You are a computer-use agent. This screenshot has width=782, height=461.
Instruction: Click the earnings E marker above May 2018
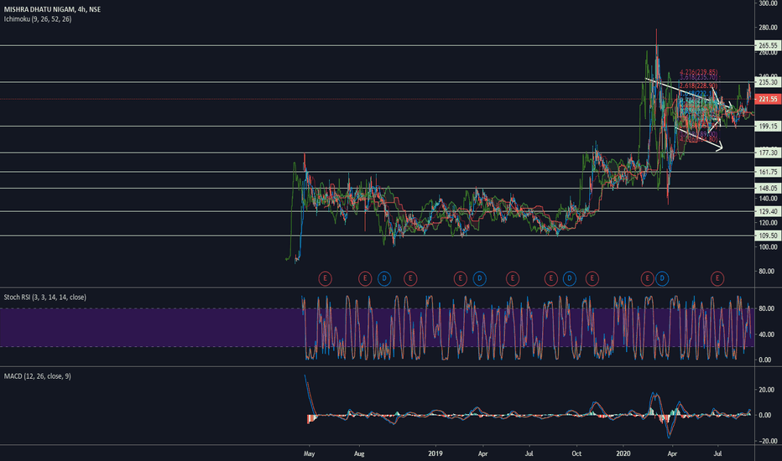pos(325,278)
